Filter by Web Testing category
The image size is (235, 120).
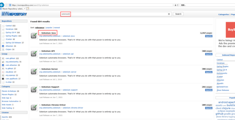click(7, 108)
